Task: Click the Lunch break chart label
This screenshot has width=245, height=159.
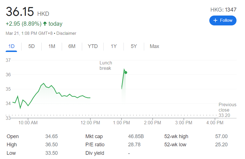Action: coord(106,66)
